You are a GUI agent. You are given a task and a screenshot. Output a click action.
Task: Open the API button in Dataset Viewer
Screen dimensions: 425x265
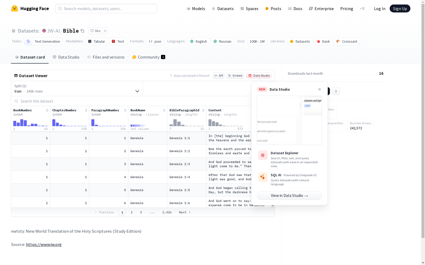(219, 76)
